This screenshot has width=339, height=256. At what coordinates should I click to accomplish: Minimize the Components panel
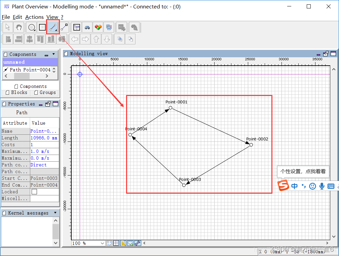coord(46,56)
